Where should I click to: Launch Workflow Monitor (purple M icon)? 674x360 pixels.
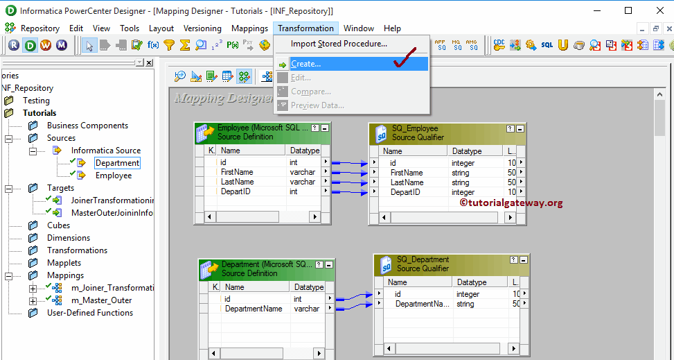tap(62, 45)
